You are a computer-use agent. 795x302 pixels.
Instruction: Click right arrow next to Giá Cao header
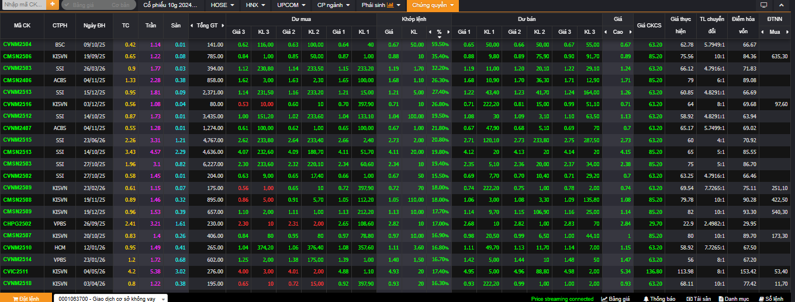630,31
